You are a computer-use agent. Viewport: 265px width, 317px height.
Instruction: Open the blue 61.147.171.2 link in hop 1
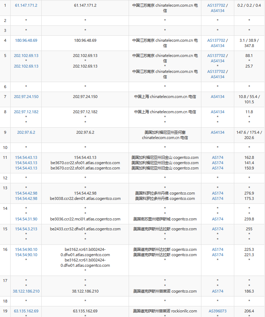[26, 5]
